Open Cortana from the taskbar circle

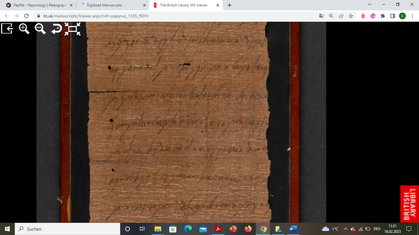click(128, 229)
